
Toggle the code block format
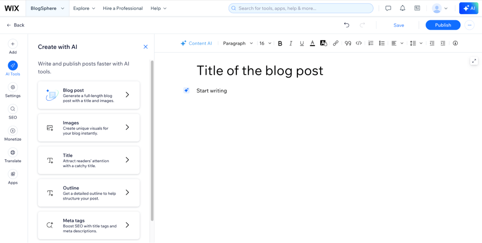point(359,43)
